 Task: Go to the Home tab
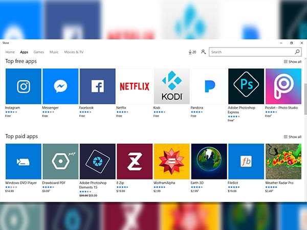(x=10, y=52)
